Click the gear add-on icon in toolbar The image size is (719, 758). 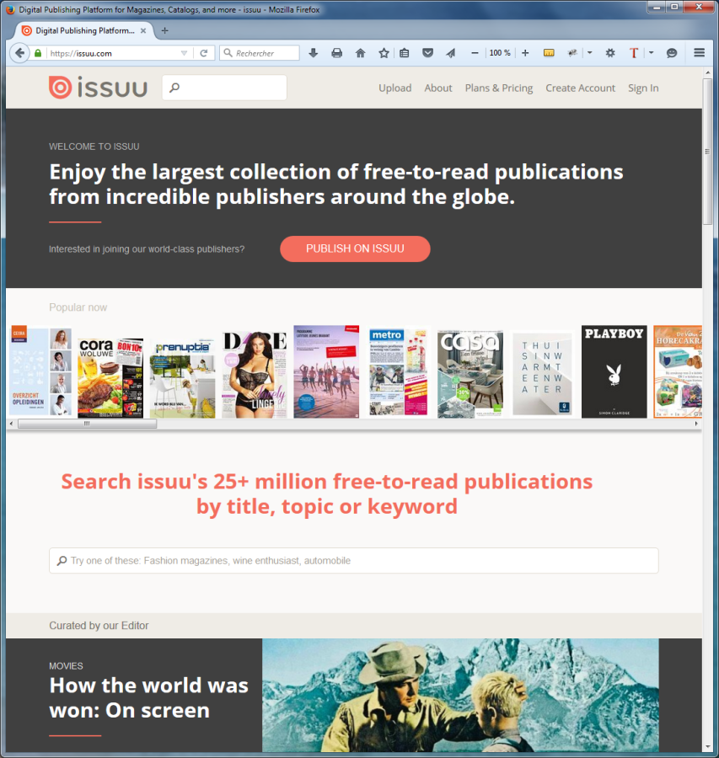[610, 53]
